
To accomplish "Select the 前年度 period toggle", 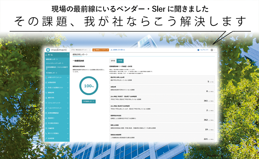I will (113, 61).
